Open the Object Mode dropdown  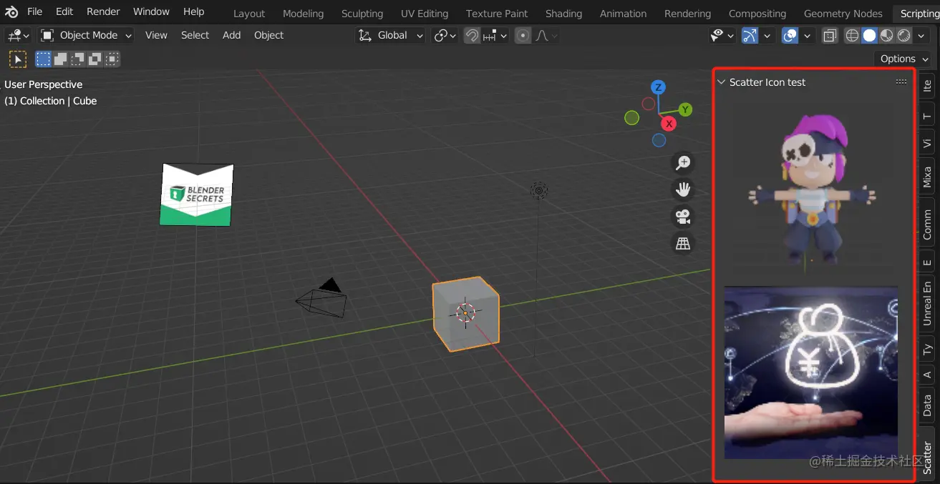pos(86,35)
